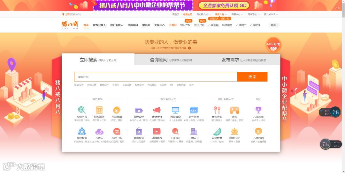Click the 免费注册 link
This screenshot has height=173, width=345.
click(x=188, y=14)
